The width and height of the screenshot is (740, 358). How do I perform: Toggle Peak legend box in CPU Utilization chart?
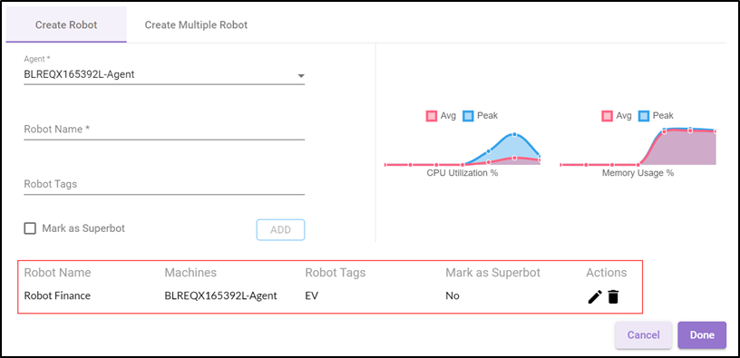468,116
